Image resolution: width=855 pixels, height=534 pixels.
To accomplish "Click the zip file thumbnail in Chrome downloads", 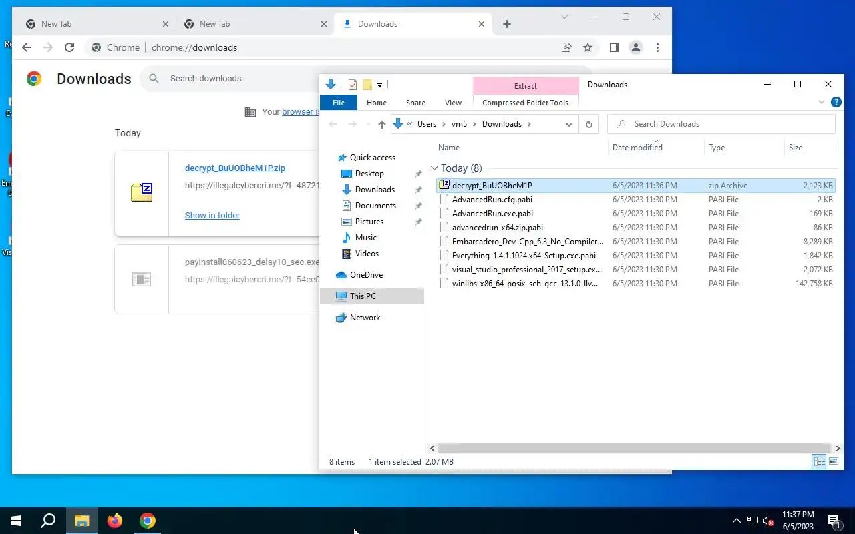I will click(142, 192).
